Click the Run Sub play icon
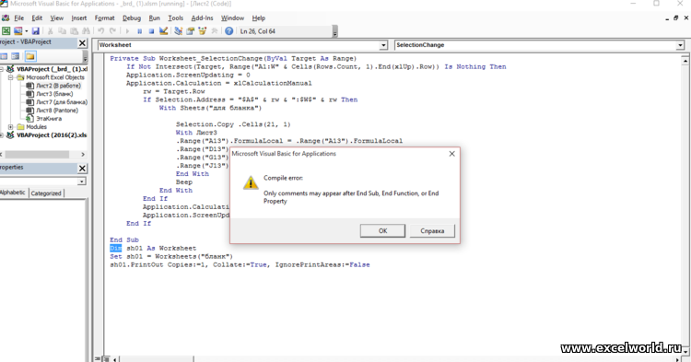This screenshot has height=362, width=691. coord(127,31)
